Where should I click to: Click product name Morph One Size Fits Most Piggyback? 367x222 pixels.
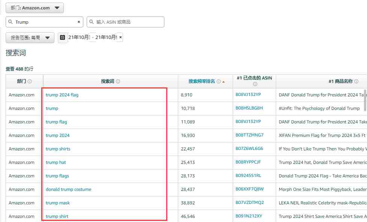tap(323, 189)
